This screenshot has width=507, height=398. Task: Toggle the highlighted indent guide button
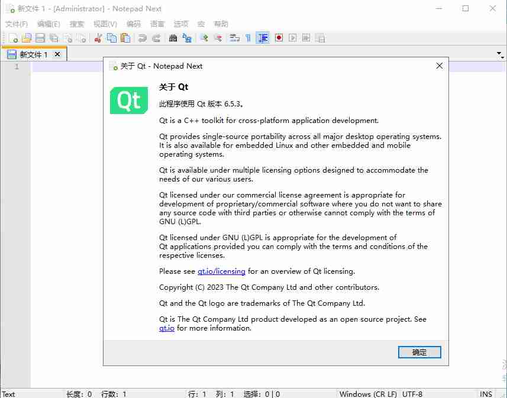tap(263, 38)
